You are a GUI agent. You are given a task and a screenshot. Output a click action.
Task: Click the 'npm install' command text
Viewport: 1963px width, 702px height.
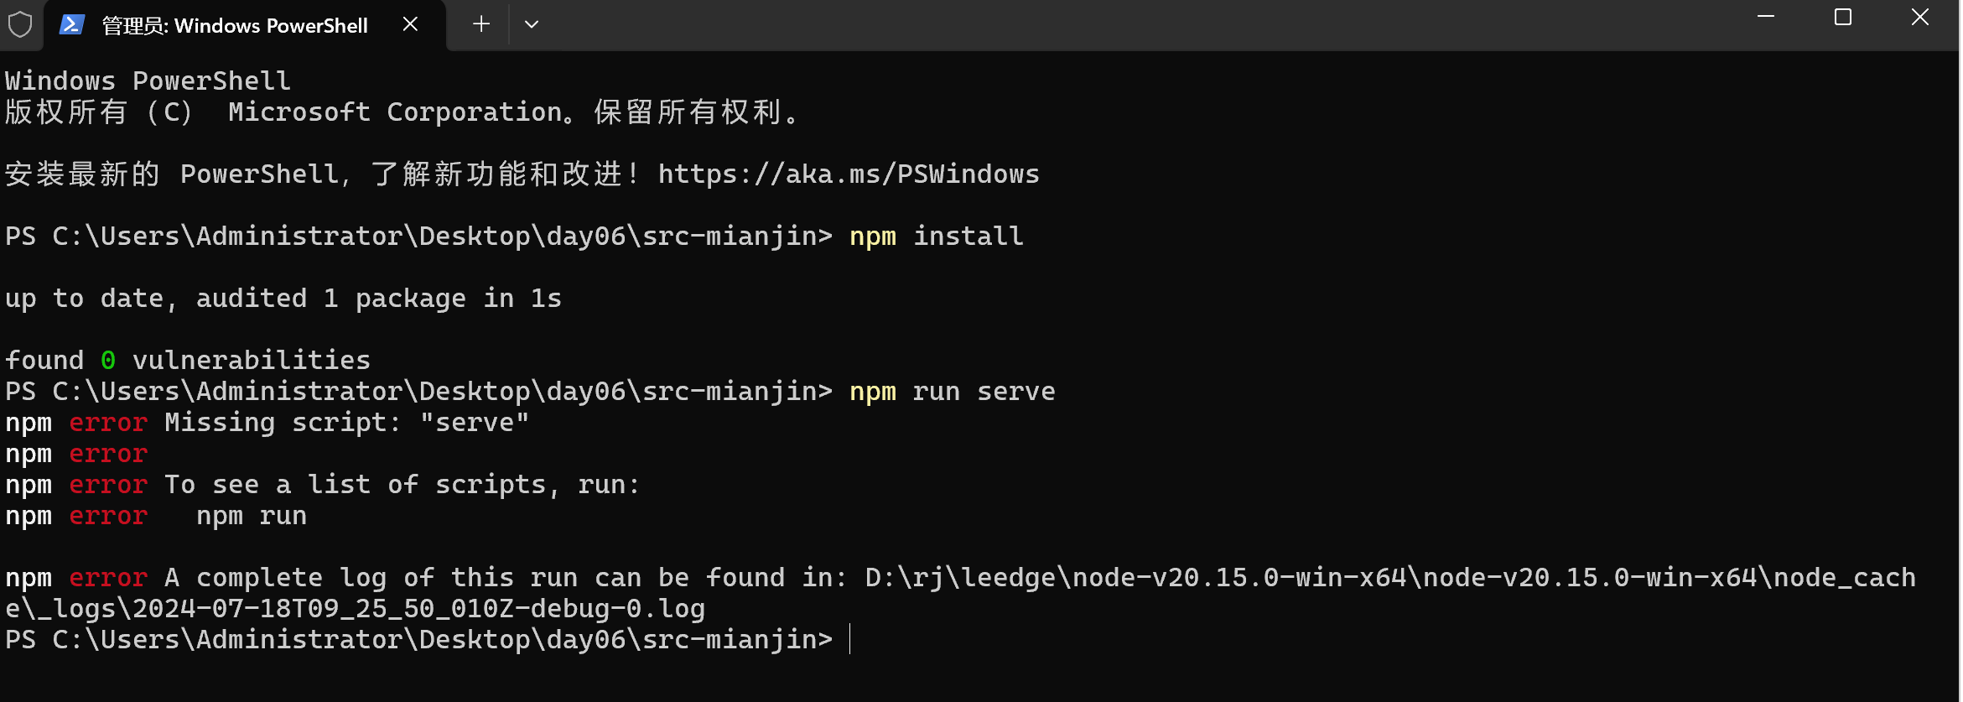937,237
